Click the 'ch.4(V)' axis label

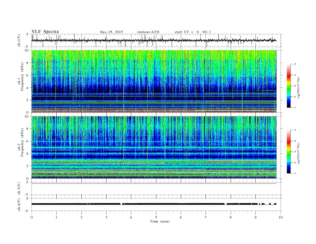19,205
